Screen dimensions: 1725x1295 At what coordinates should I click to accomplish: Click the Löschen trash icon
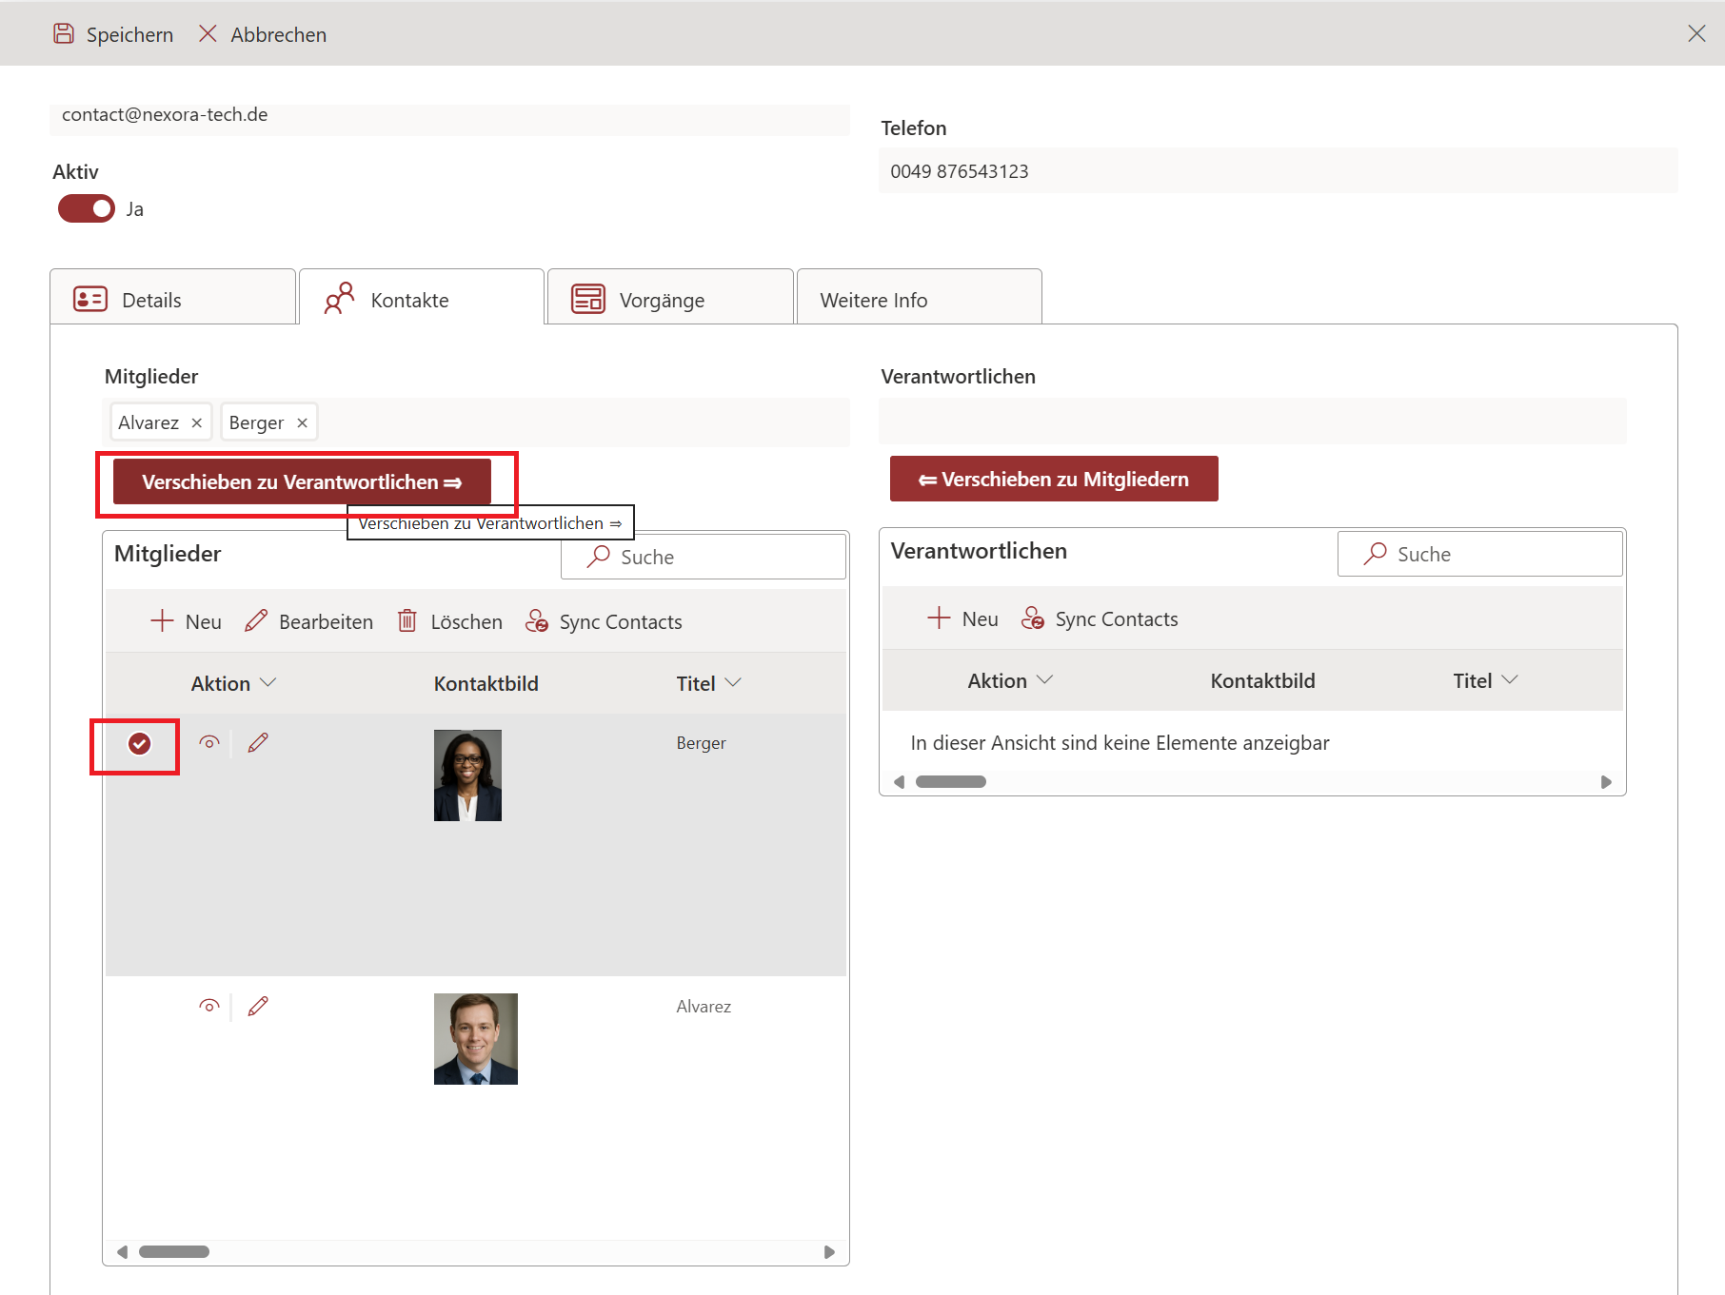coord(407,621)
